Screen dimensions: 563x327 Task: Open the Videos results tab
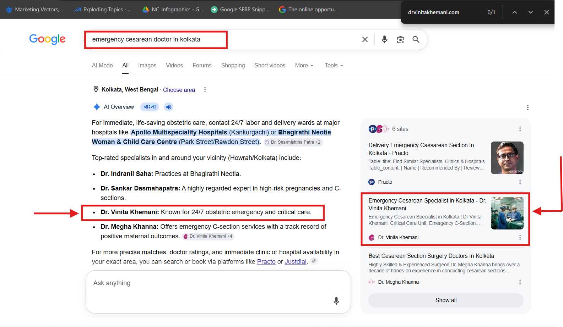click(x=174, y=66)
